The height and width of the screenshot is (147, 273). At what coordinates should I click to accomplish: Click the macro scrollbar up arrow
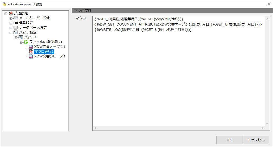click(x=267, y=19)
